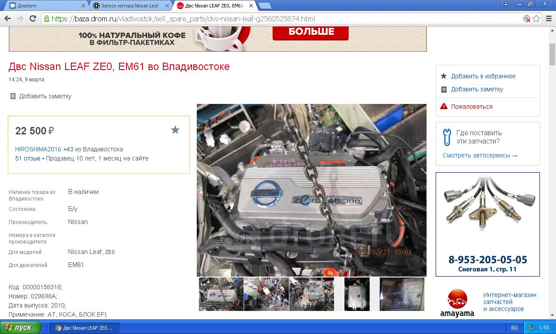The height and width of the screenshot is (334, 556).
Task: Click the amayama logo icon
Action: coord(457,303)
